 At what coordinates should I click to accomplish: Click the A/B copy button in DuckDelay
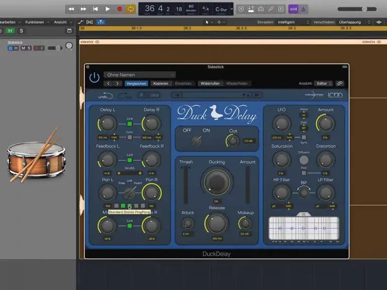coord(149,95)
